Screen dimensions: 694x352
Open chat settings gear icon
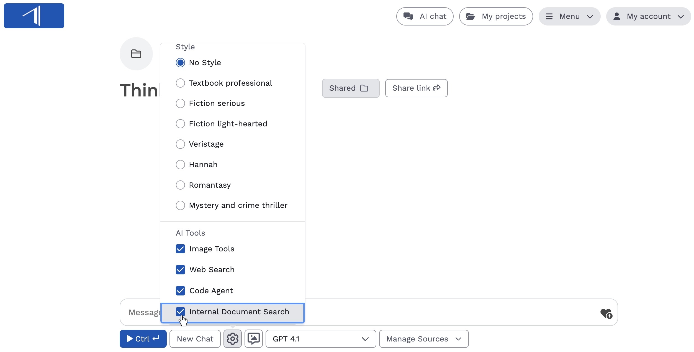(232, 339)
